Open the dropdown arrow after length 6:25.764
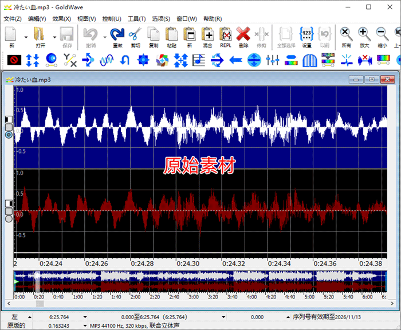The image size is (401, 330). (x=85, y=317)
